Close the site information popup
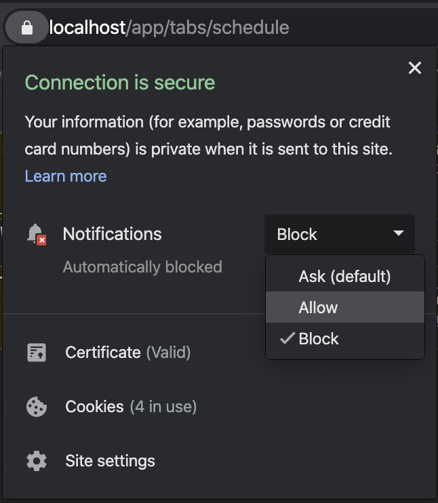The height and width of the screenshot is (503, 438). tap(414, 68)
